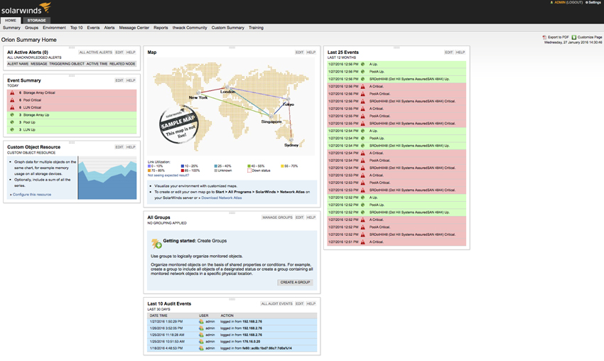Open thwack Community menu item
The height and width of the screenshot is (361, 604).
190,28
